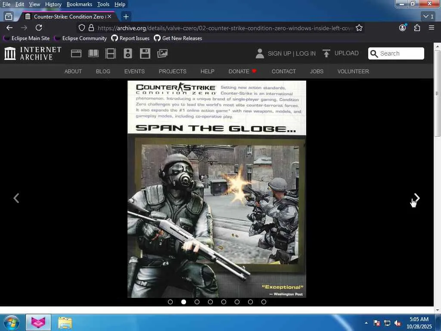This screenshot has width=441, height=331.
Task: Open the BLOG link
Action: tap(103, 72)
